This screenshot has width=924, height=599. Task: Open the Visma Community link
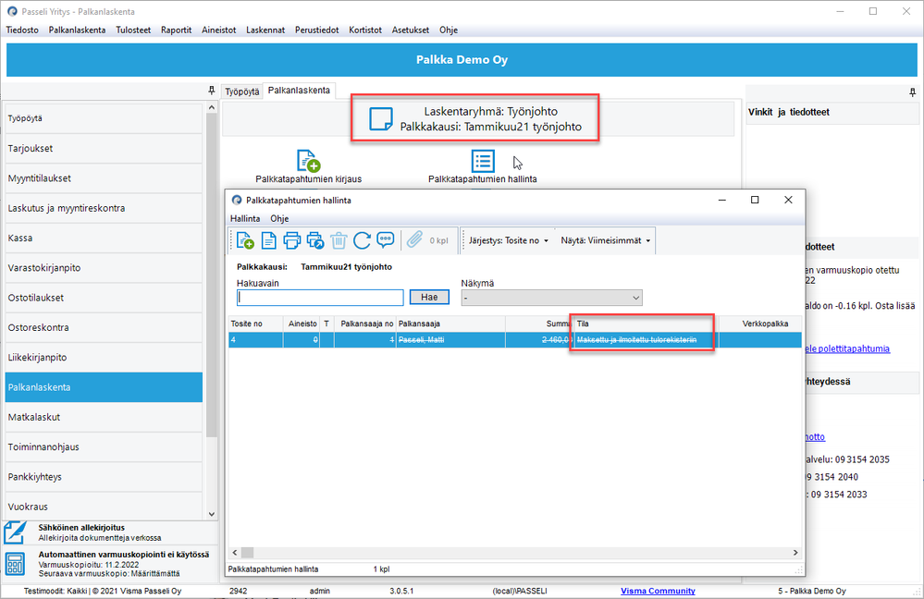[658, 591]
